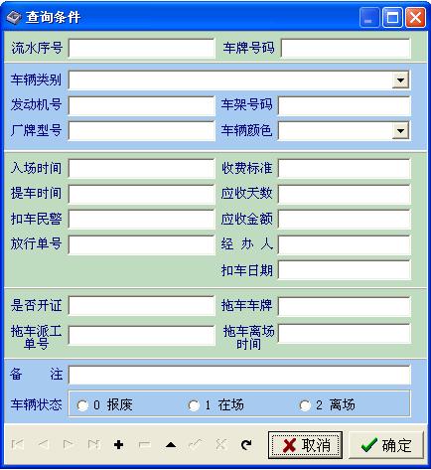Click the minus delete-record icon
The height and width of the screenshot is (470, 431).
click(x=144, y=444)
